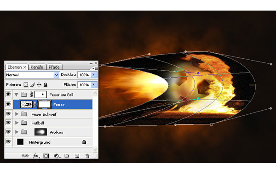Viewport: 276px width, 196px height.
Task: Open the fx layer style menu
Action: (x=36, y=156)
